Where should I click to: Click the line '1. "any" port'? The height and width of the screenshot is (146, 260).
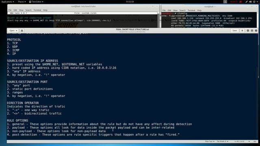18,86
